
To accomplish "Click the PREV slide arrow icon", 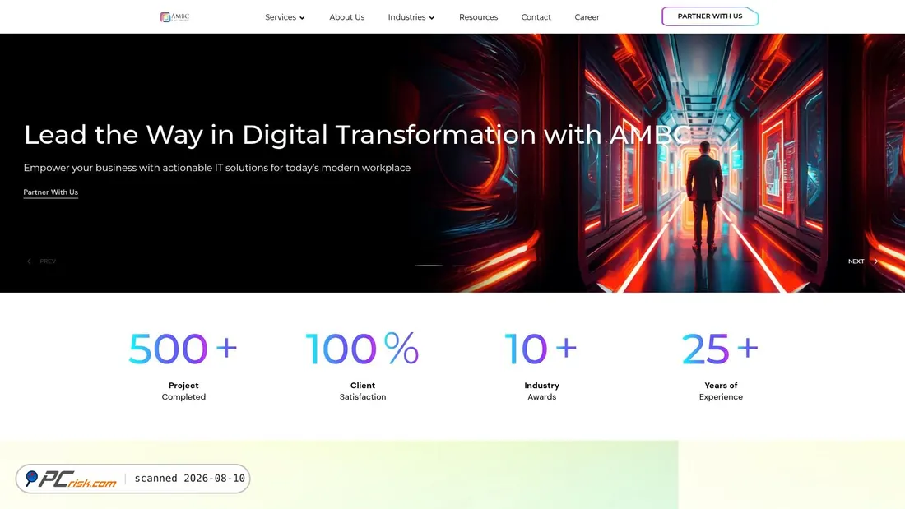I will pos(29,261).
